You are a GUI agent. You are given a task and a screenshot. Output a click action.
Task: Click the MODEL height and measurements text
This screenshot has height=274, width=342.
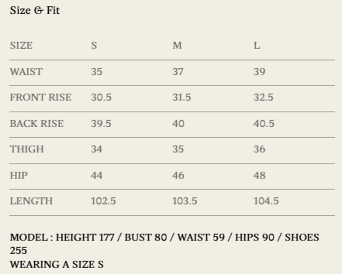(164, 238)
